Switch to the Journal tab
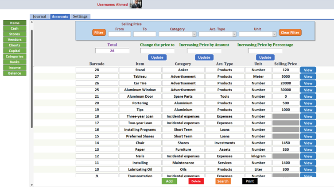Viewport: 334px width, 187px height. pyautogui.click(x=39, y=16)
